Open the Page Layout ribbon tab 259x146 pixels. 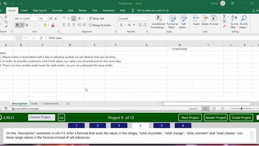tap(40, 11)
